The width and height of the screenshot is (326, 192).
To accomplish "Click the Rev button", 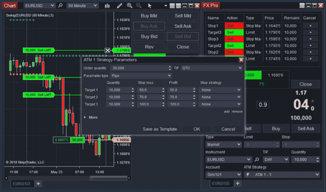I will coord(149,47).
